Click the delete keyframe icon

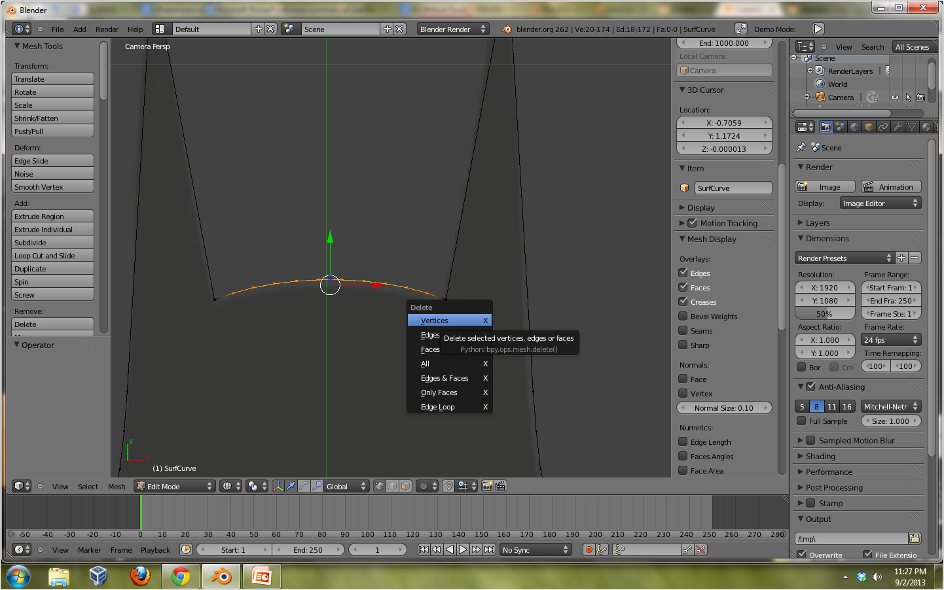click(700, 549)
